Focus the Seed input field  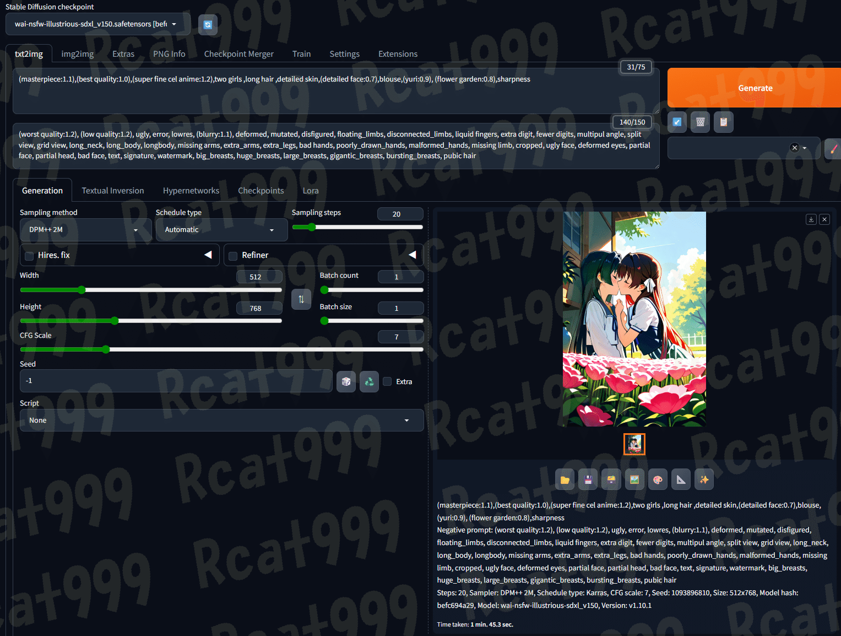[176, 381]
